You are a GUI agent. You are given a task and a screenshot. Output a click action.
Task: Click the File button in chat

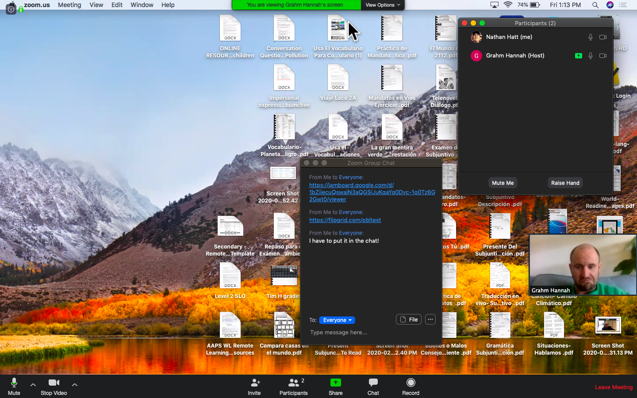(409, 320)
